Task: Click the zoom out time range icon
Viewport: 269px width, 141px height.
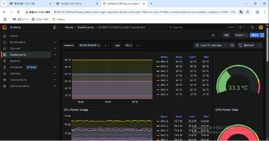Action: pyautogui.click(x=232, y=45)
